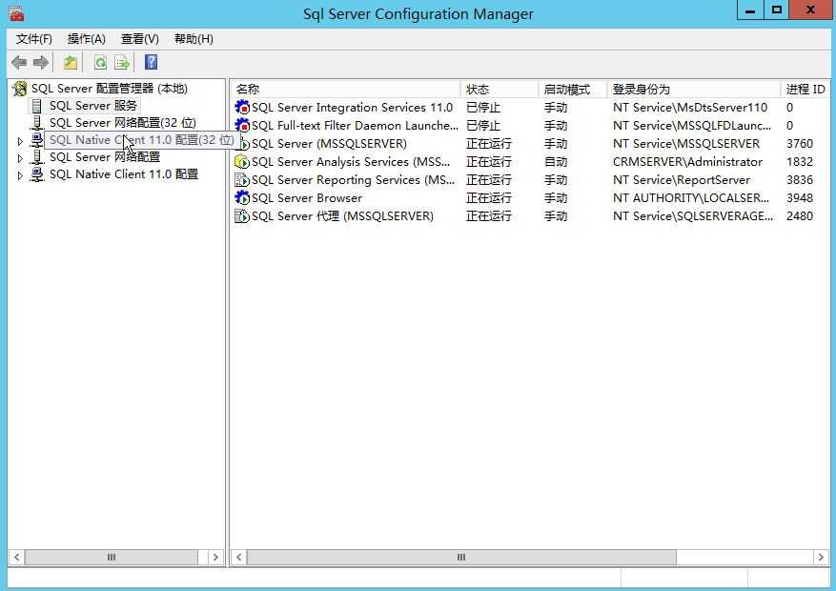The width and height of the screenshot is (836, 591).
Task: Click the CRMSERVER\Administrator login cell
Action: 688,162
